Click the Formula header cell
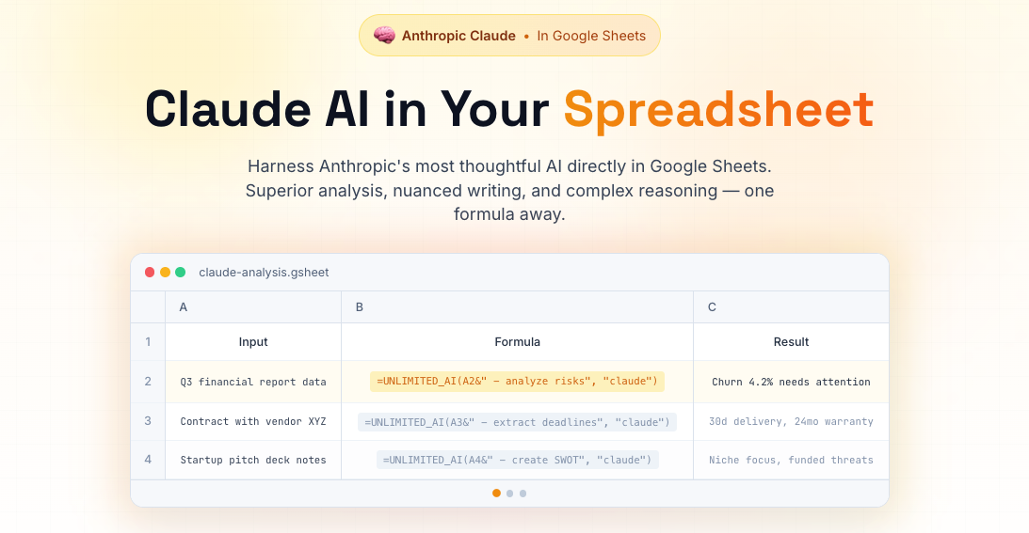 pyautogui.click(x=517, y=341)
